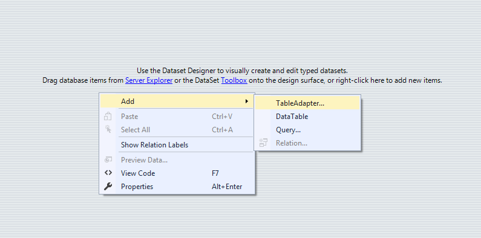481x238 pixels.
Task: Open the Toolbox hyperlink
Action: pos(234,80)
